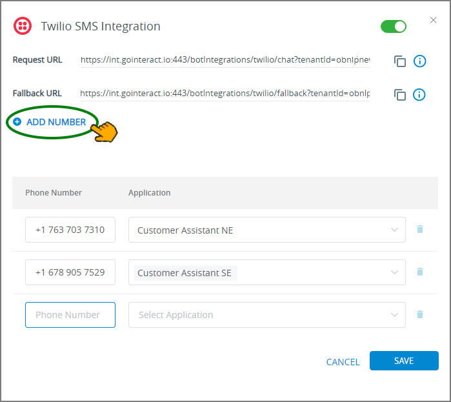Click the CANCEL button

point(343,362)
